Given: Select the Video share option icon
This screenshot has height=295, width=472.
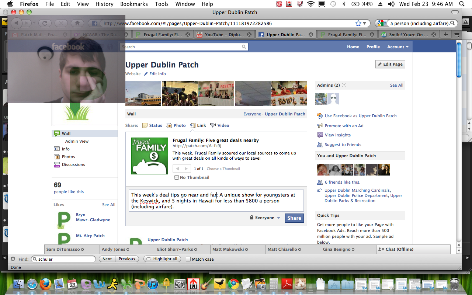Looking at the screenshot, I should (213, 125).
